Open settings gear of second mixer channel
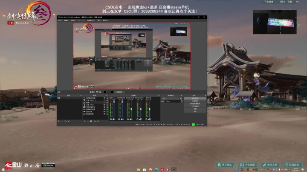The image size is (307, 172). click(x=119, y=119)
